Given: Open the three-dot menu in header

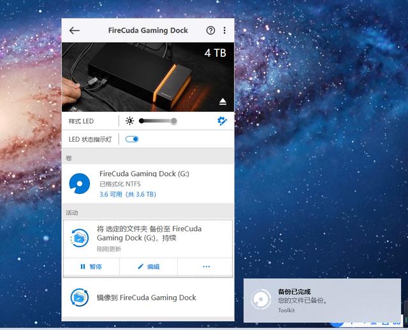Looking at the screenshot, I should point(224,31).
